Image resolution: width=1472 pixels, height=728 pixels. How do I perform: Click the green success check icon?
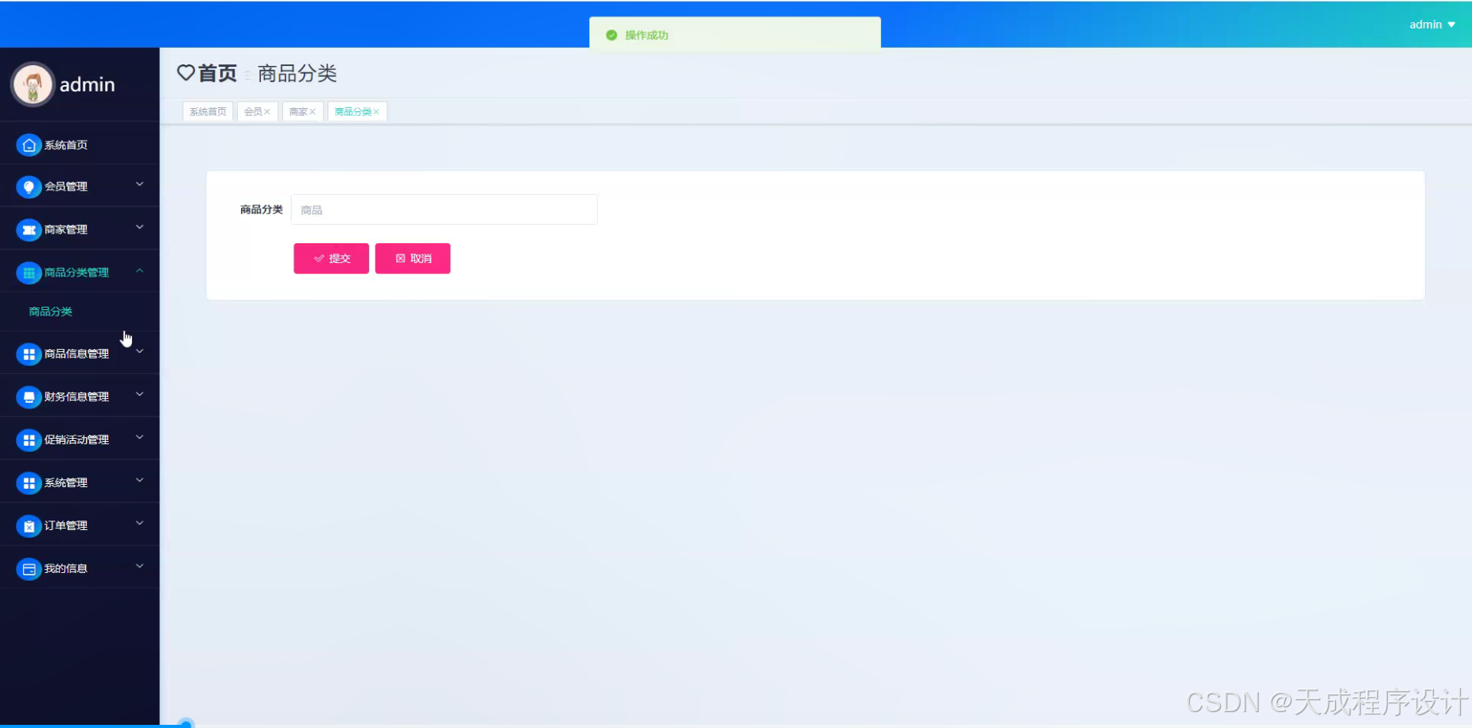tap(612, 35)
